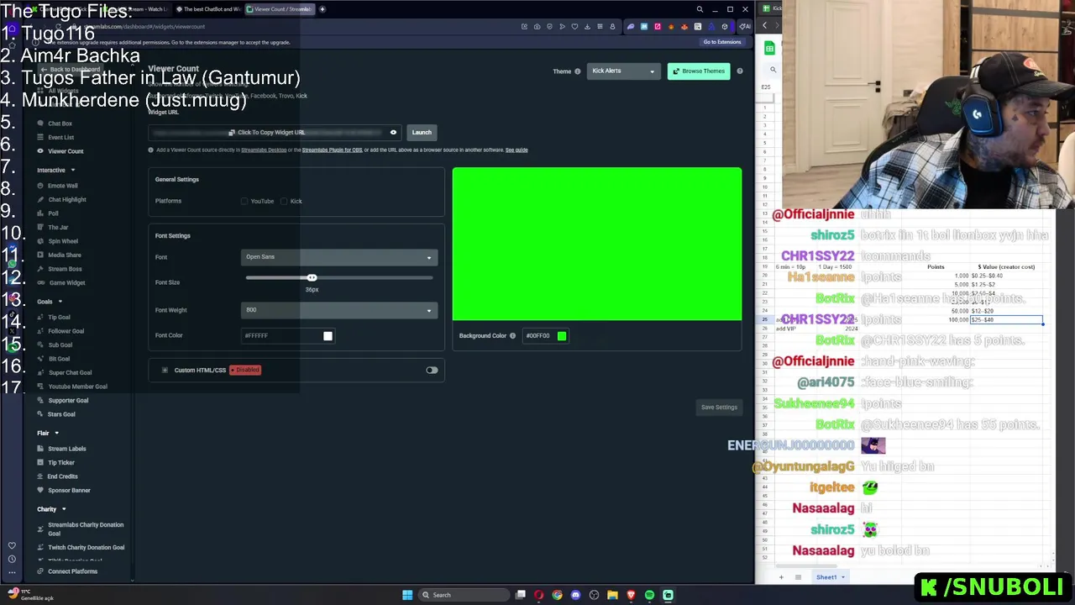
Task: Reveal widget URL with eye icon
Action: (x=393, y=132)
